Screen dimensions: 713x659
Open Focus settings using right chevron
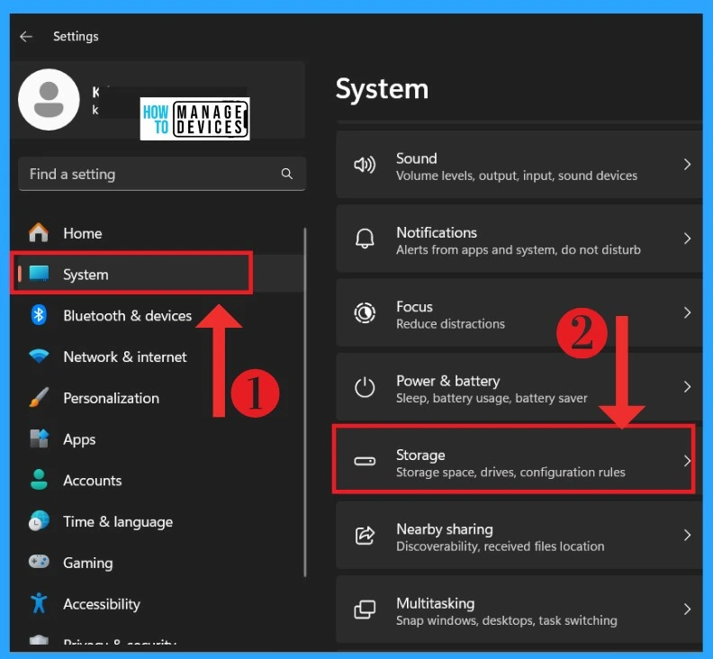click(x=687, y=312)
